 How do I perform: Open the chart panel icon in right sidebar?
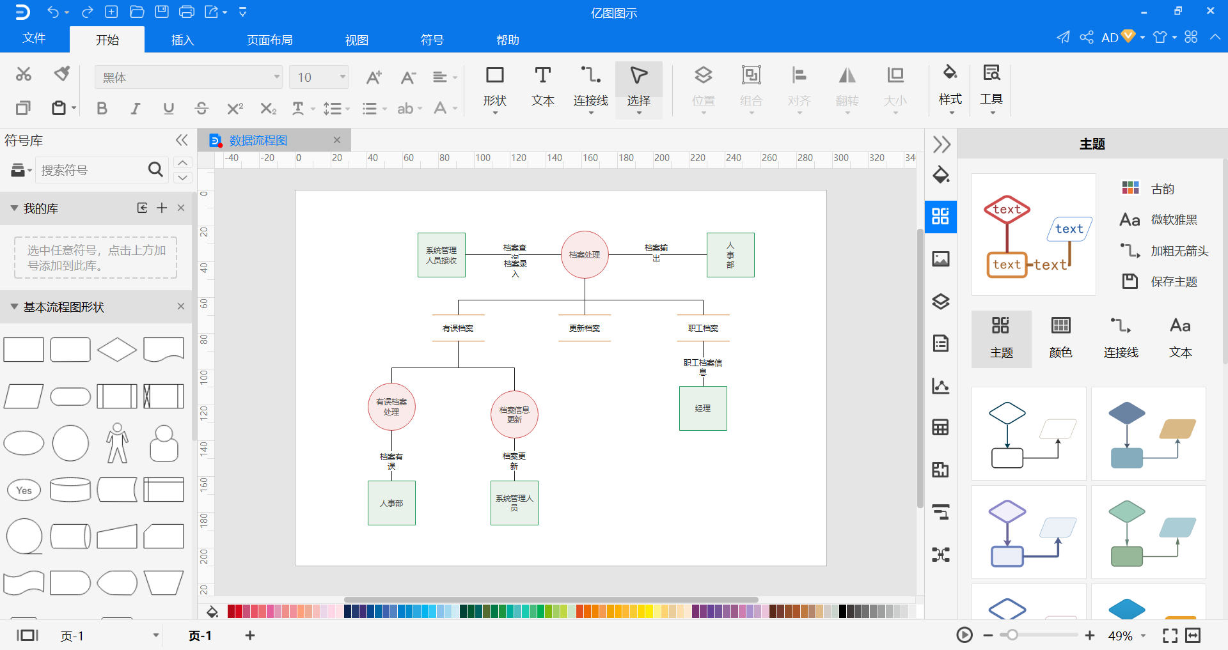pos(940,385)
